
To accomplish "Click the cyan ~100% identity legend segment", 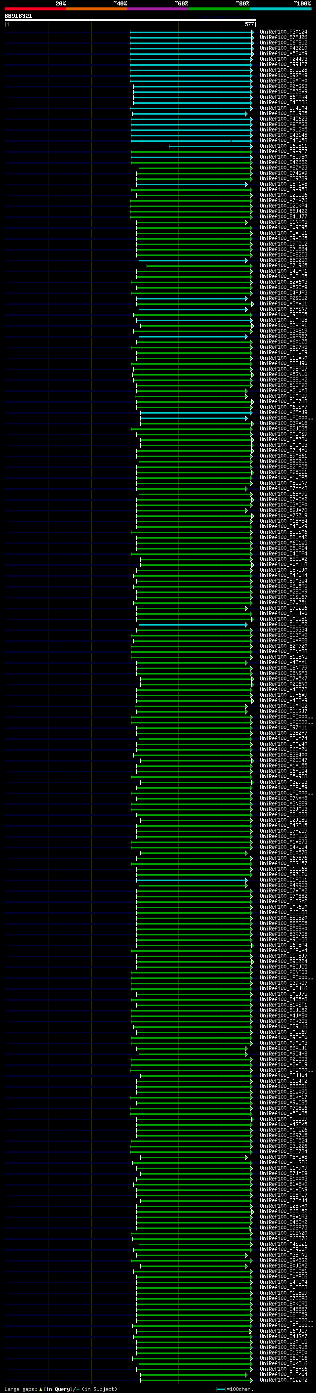I will coord(280,9).
